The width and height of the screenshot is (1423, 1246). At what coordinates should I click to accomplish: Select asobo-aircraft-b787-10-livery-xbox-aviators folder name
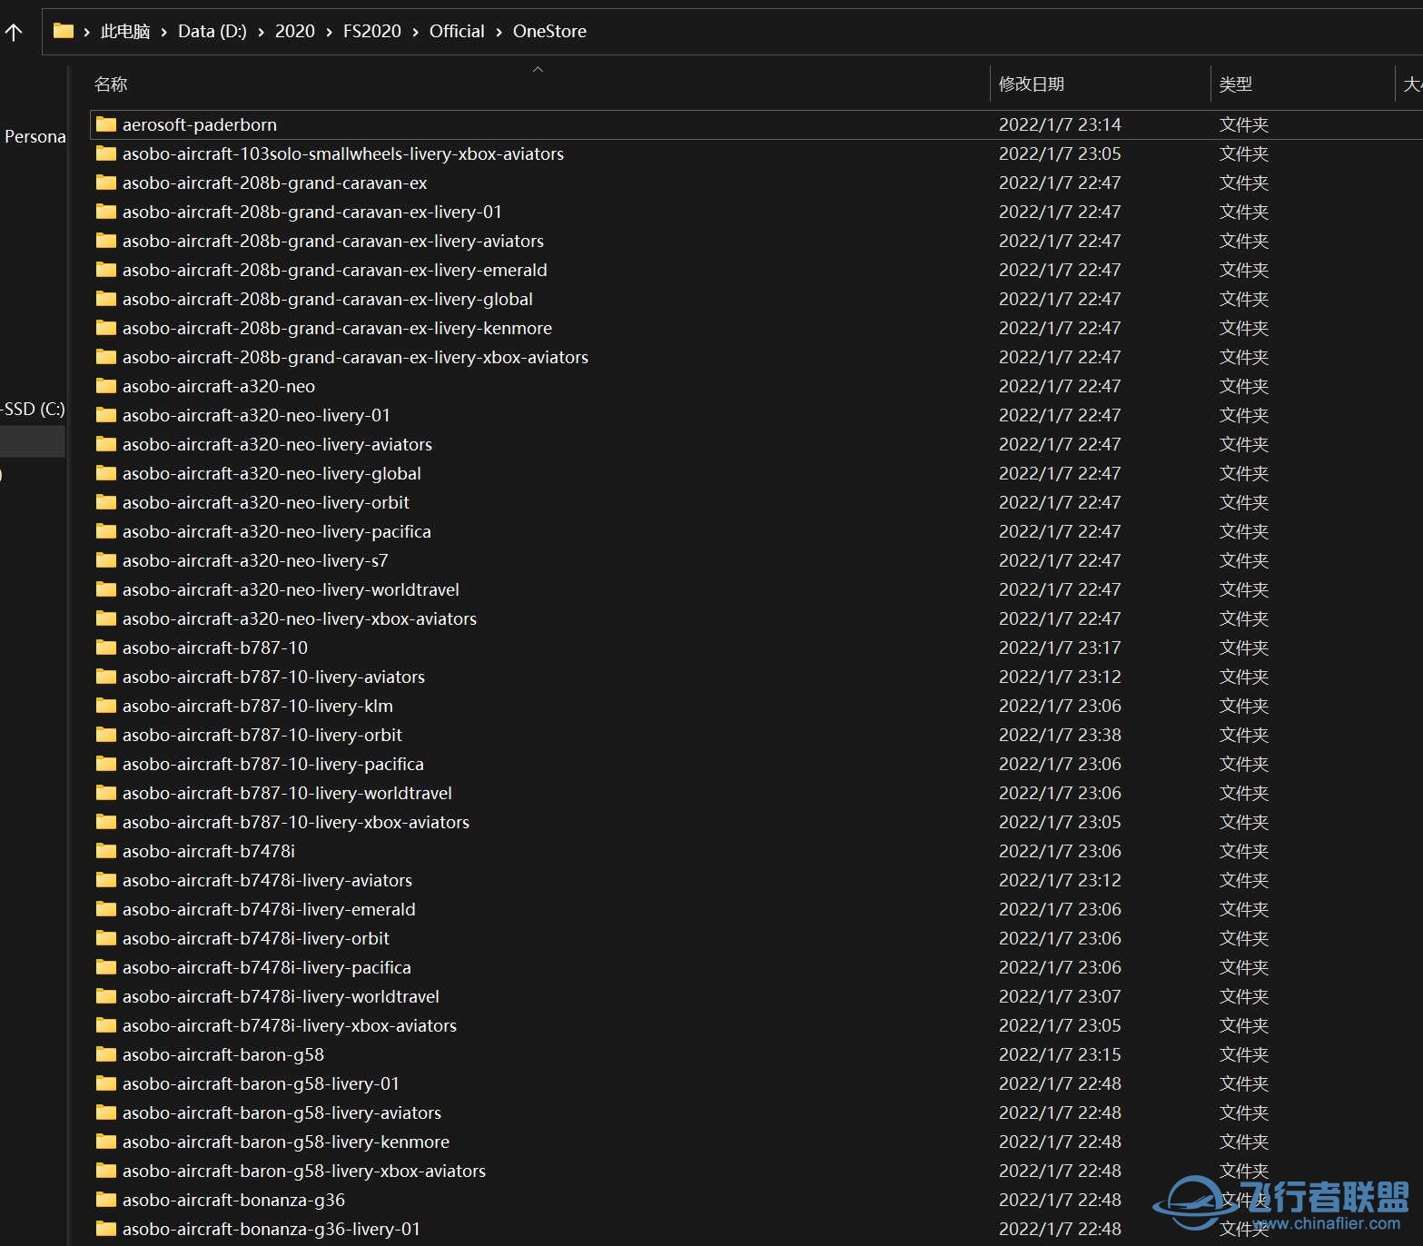pyautogui.click(x=296, y=822)
